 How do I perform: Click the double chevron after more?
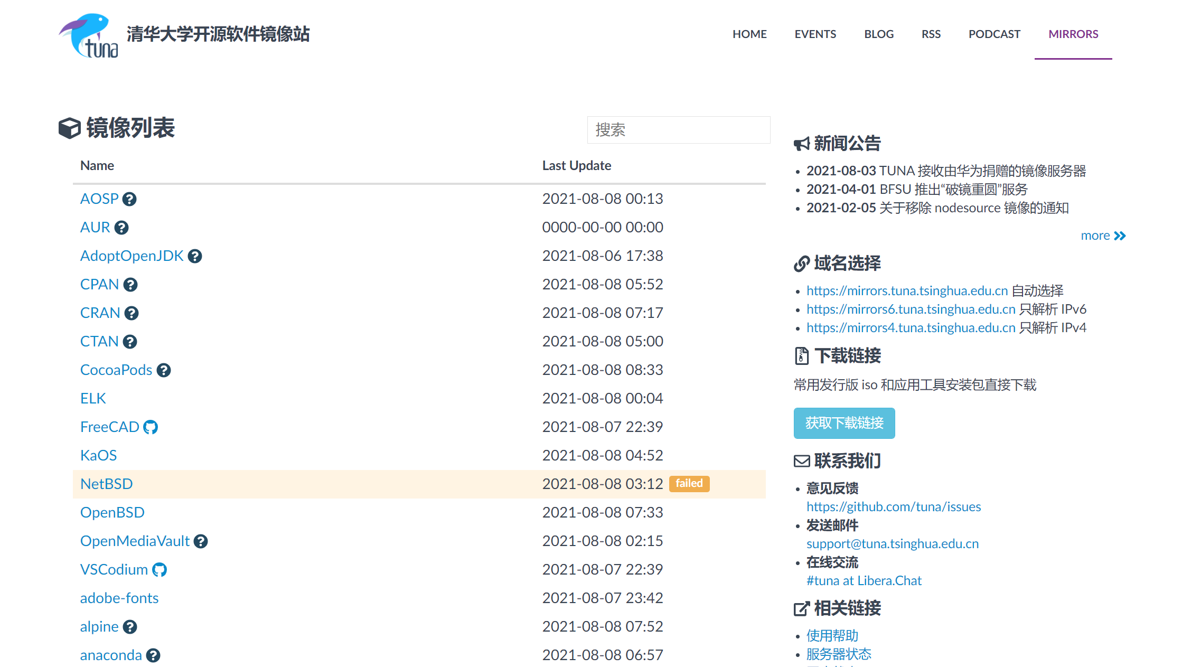click(1120, 236)
